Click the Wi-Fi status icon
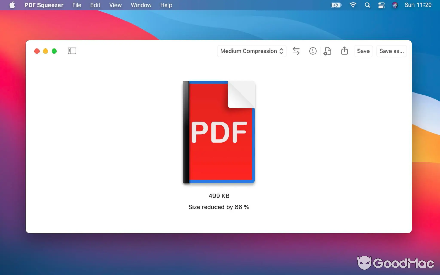 point(353,5)
